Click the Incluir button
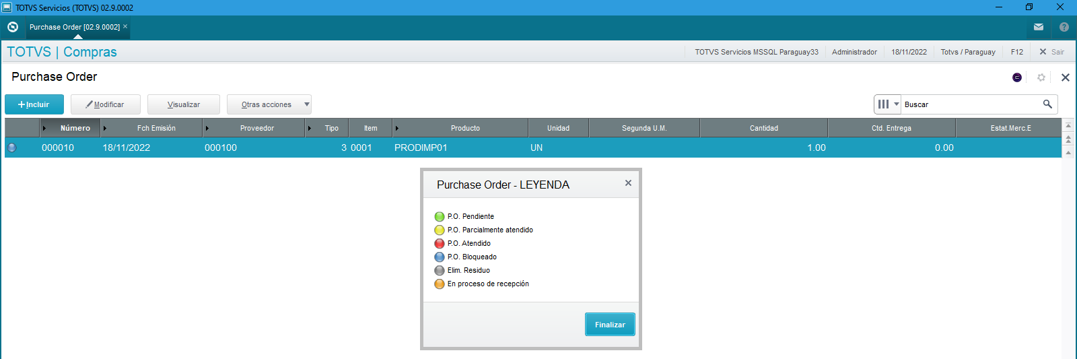 coord(34,104)
